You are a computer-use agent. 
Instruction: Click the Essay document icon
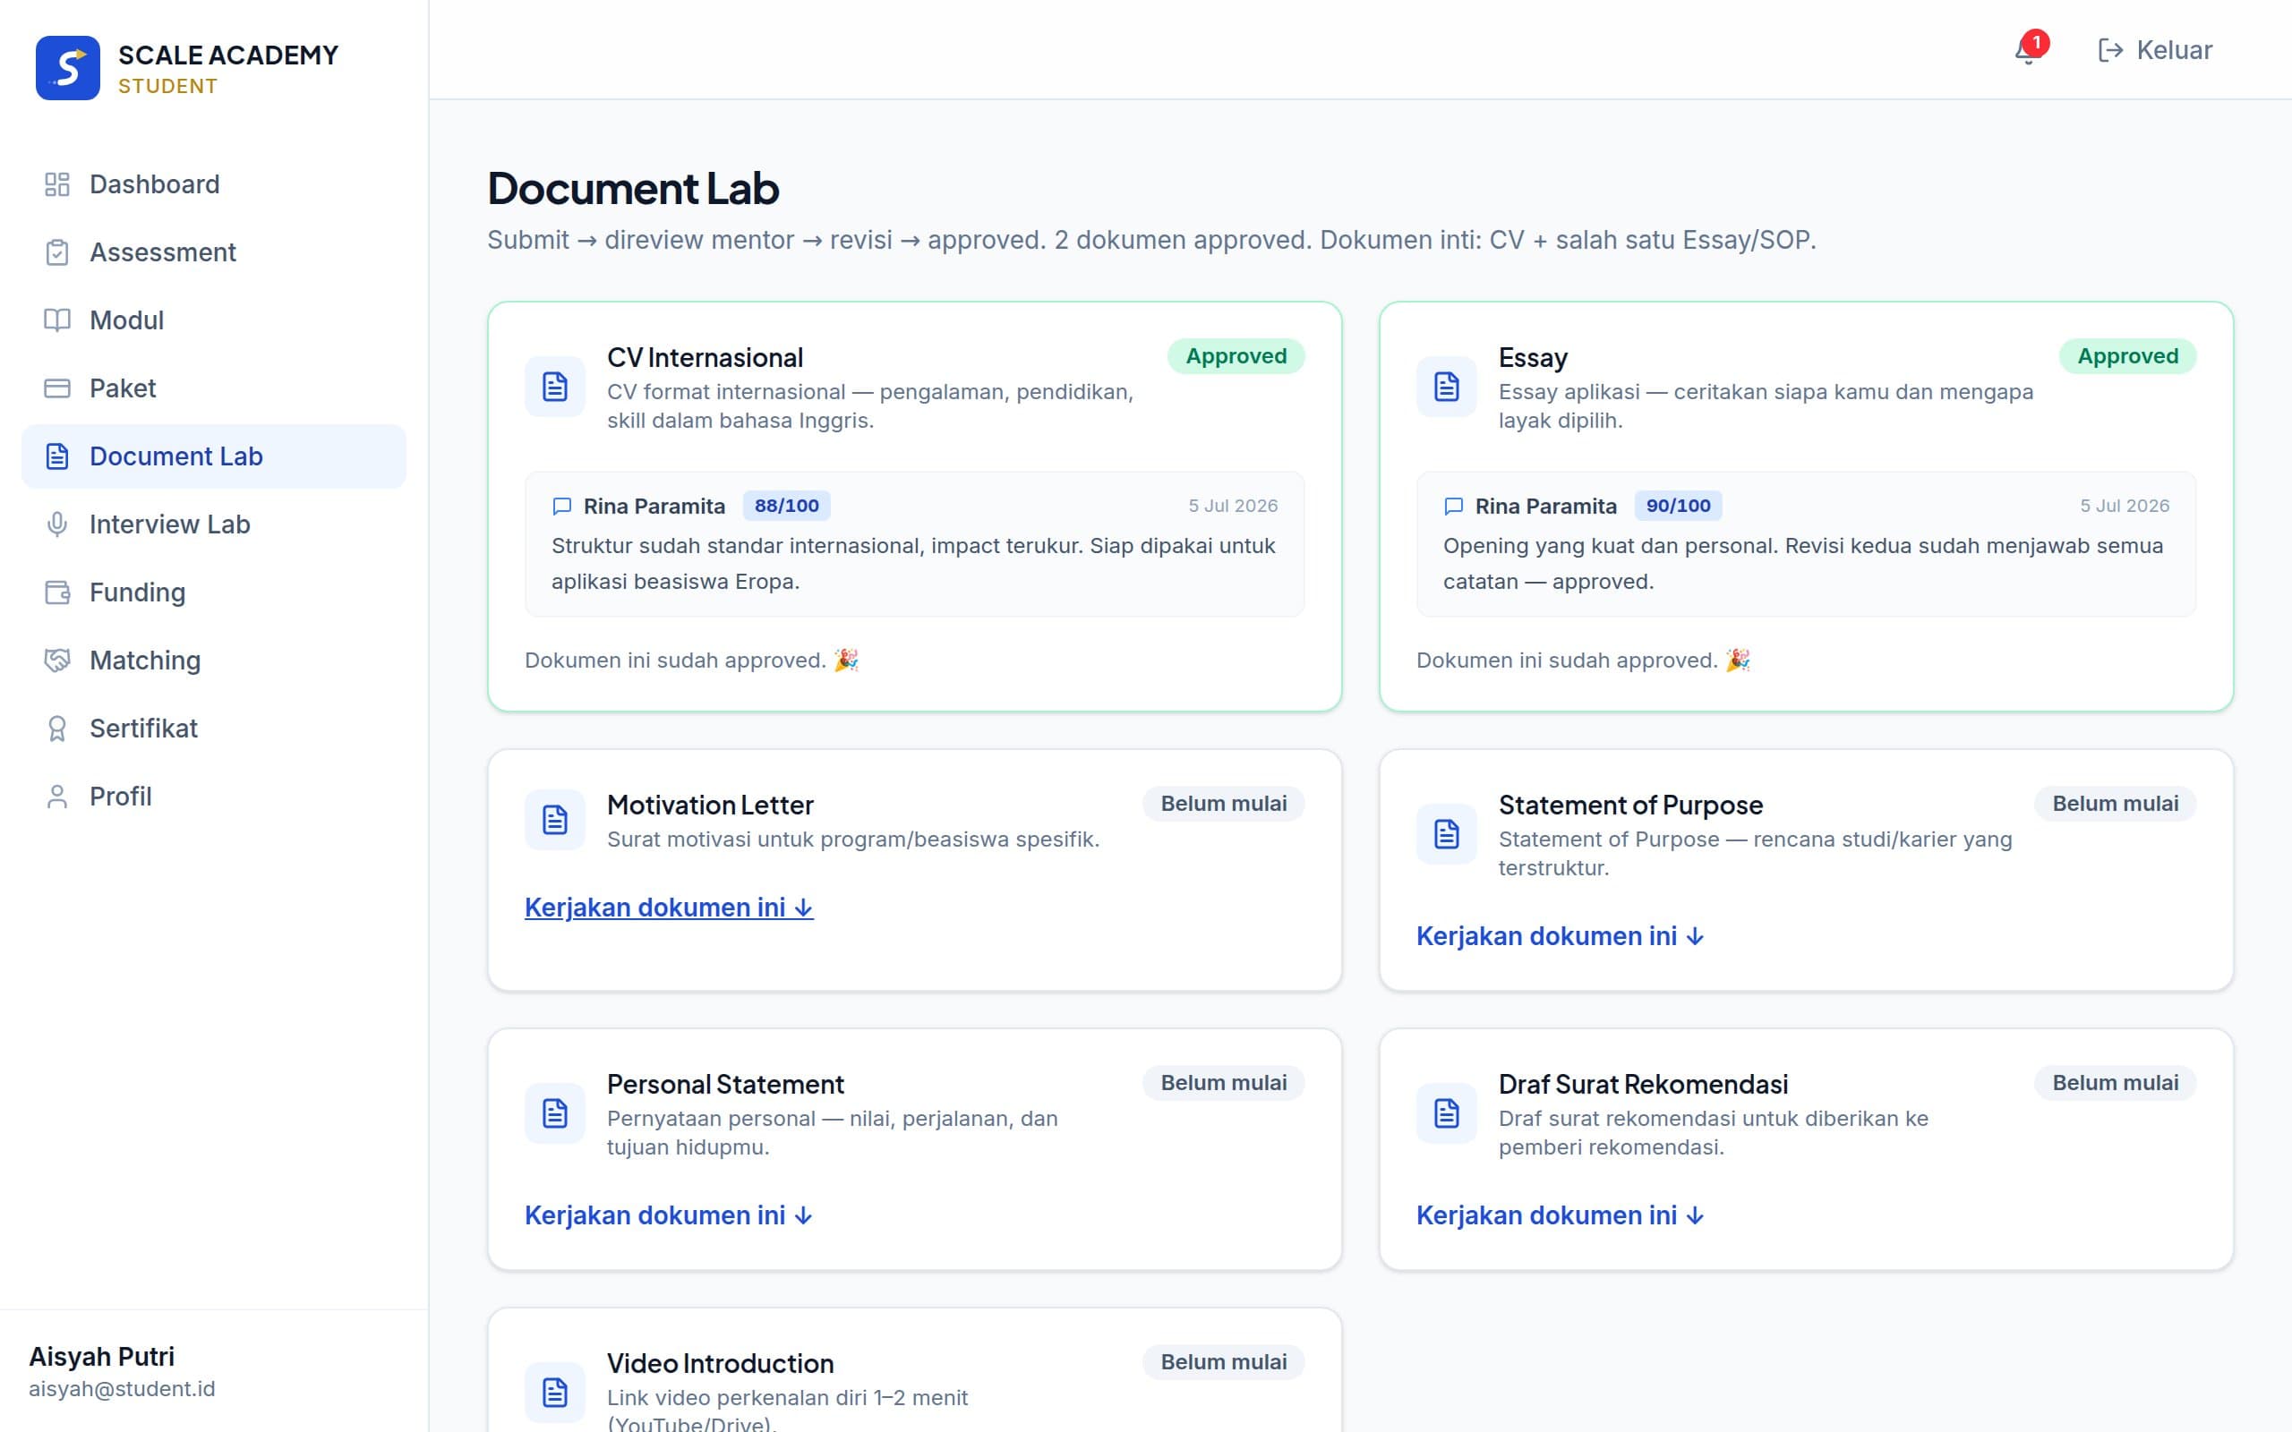pyautogui.click(x=1446, y=387)
